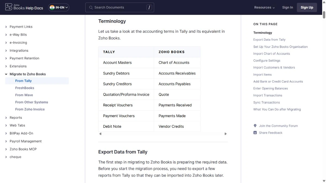
Task: Jump to What You Can Do after Migrating
Action: tap(277, 109)
